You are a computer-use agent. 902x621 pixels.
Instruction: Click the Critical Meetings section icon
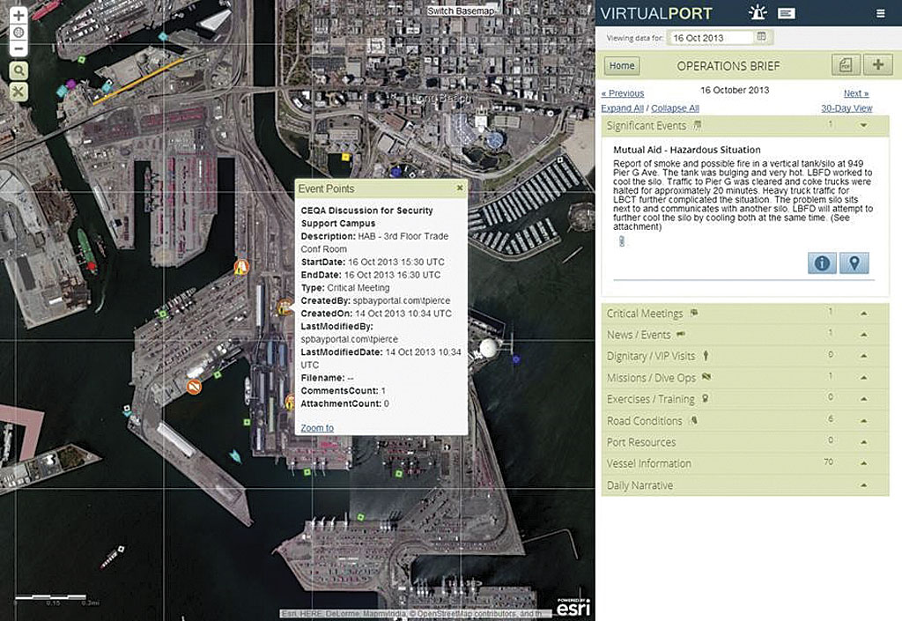tap(694, 313)
